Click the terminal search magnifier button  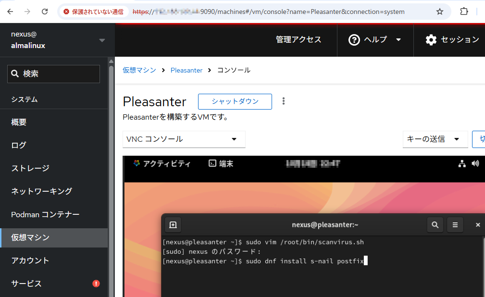coord(435,224)
